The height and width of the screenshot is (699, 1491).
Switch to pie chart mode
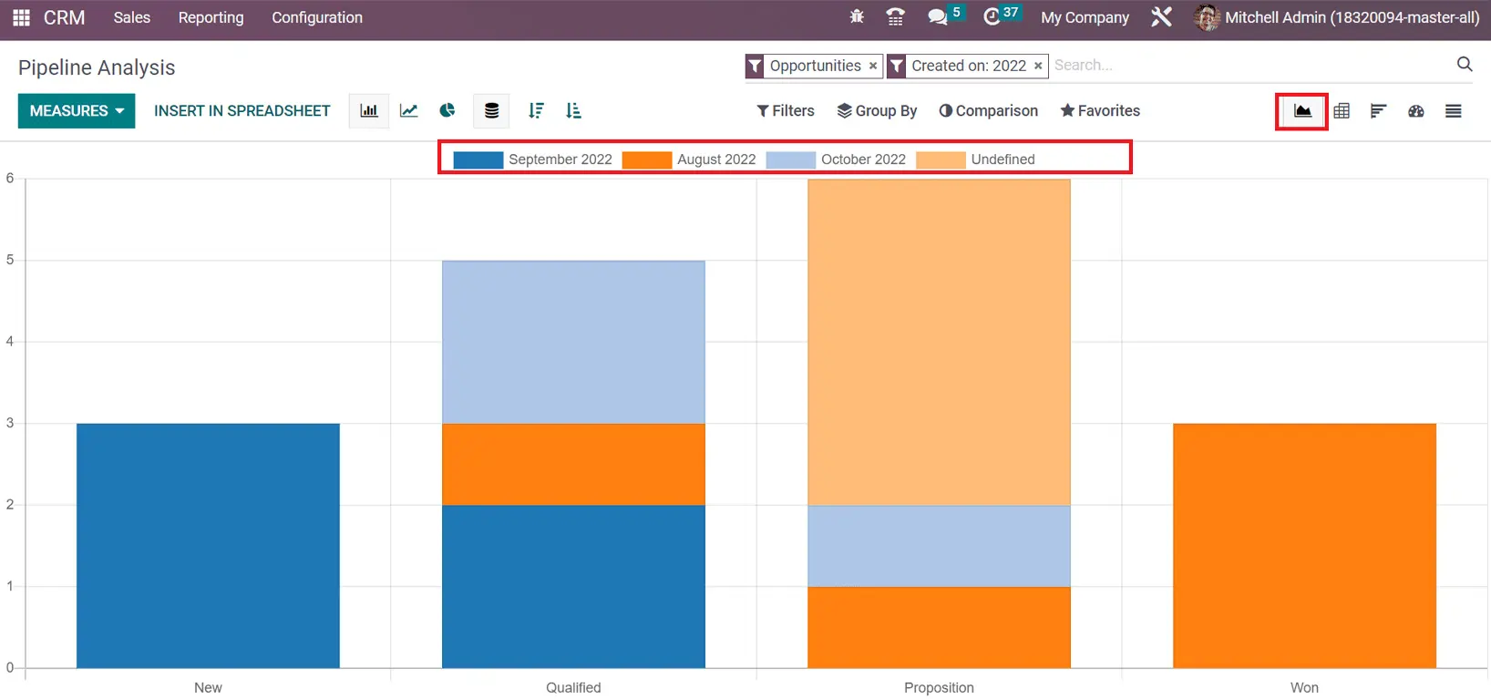[447, 111]
